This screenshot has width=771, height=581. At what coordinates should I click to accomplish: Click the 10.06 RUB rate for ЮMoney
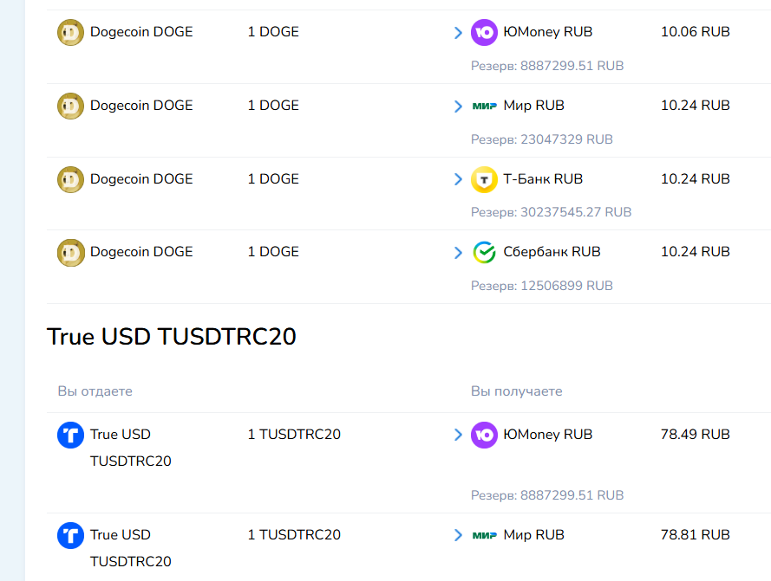click(695, 32)
